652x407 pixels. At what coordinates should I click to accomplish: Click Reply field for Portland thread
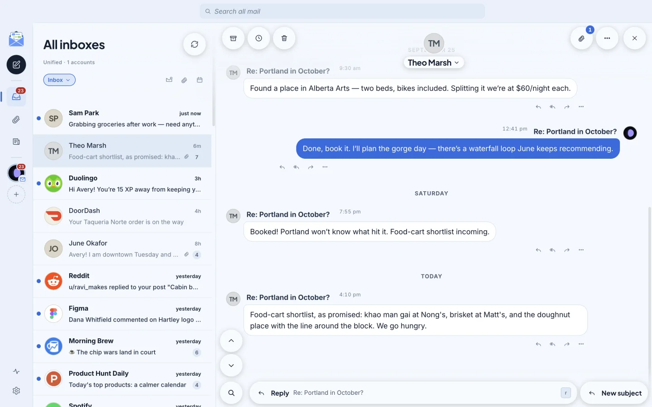pyautogui.click(x=413, y=393)
